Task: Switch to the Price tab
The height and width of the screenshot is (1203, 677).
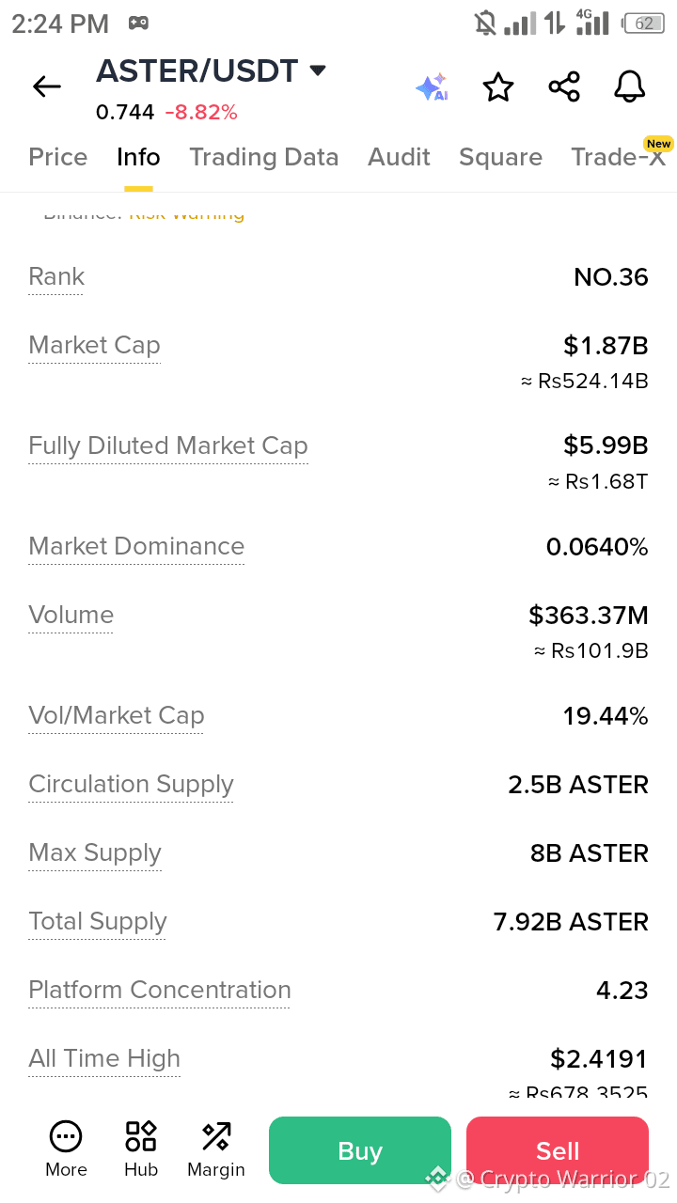Action: point(58,157)
